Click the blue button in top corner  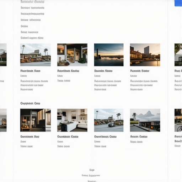[x=178, y=3]
